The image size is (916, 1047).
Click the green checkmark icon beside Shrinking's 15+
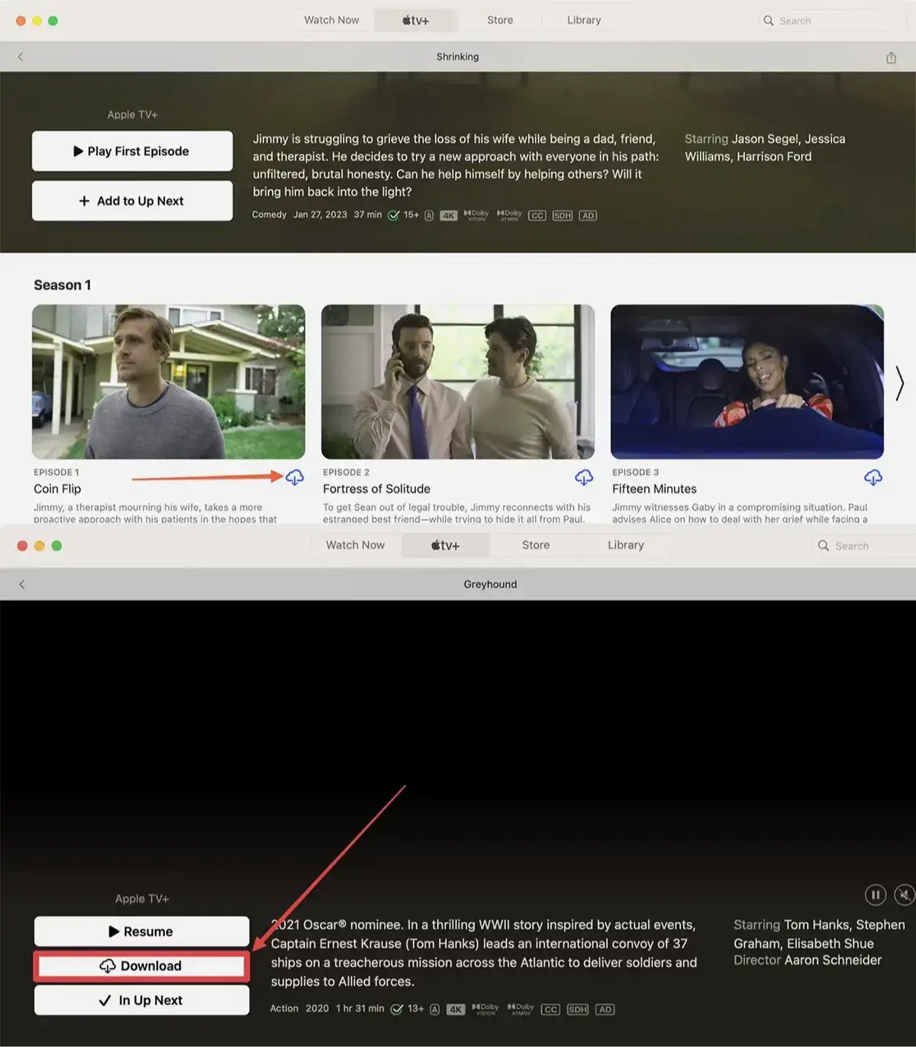click(x=394, y=215)
